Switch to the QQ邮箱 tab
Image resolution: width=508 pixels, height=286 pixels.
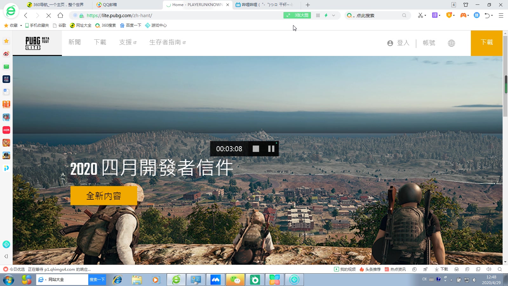click(127, 5)
